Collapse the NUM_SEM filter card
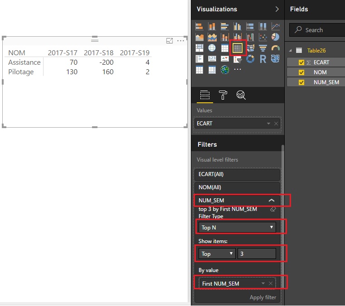 coord(272,201)
